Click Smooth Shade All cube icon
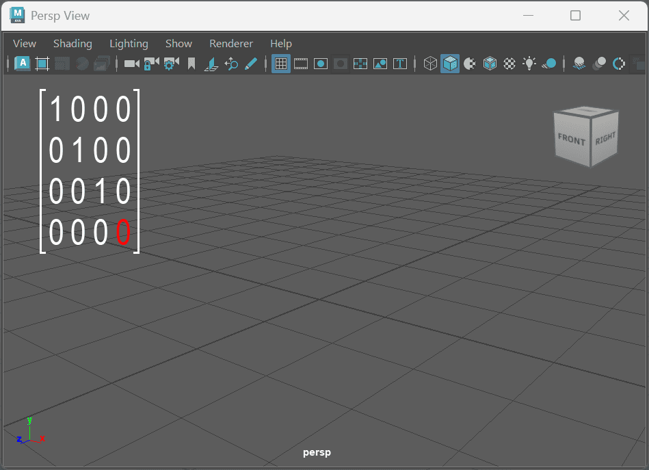Screen dimensions: 649x470 [x=450, y=64]
